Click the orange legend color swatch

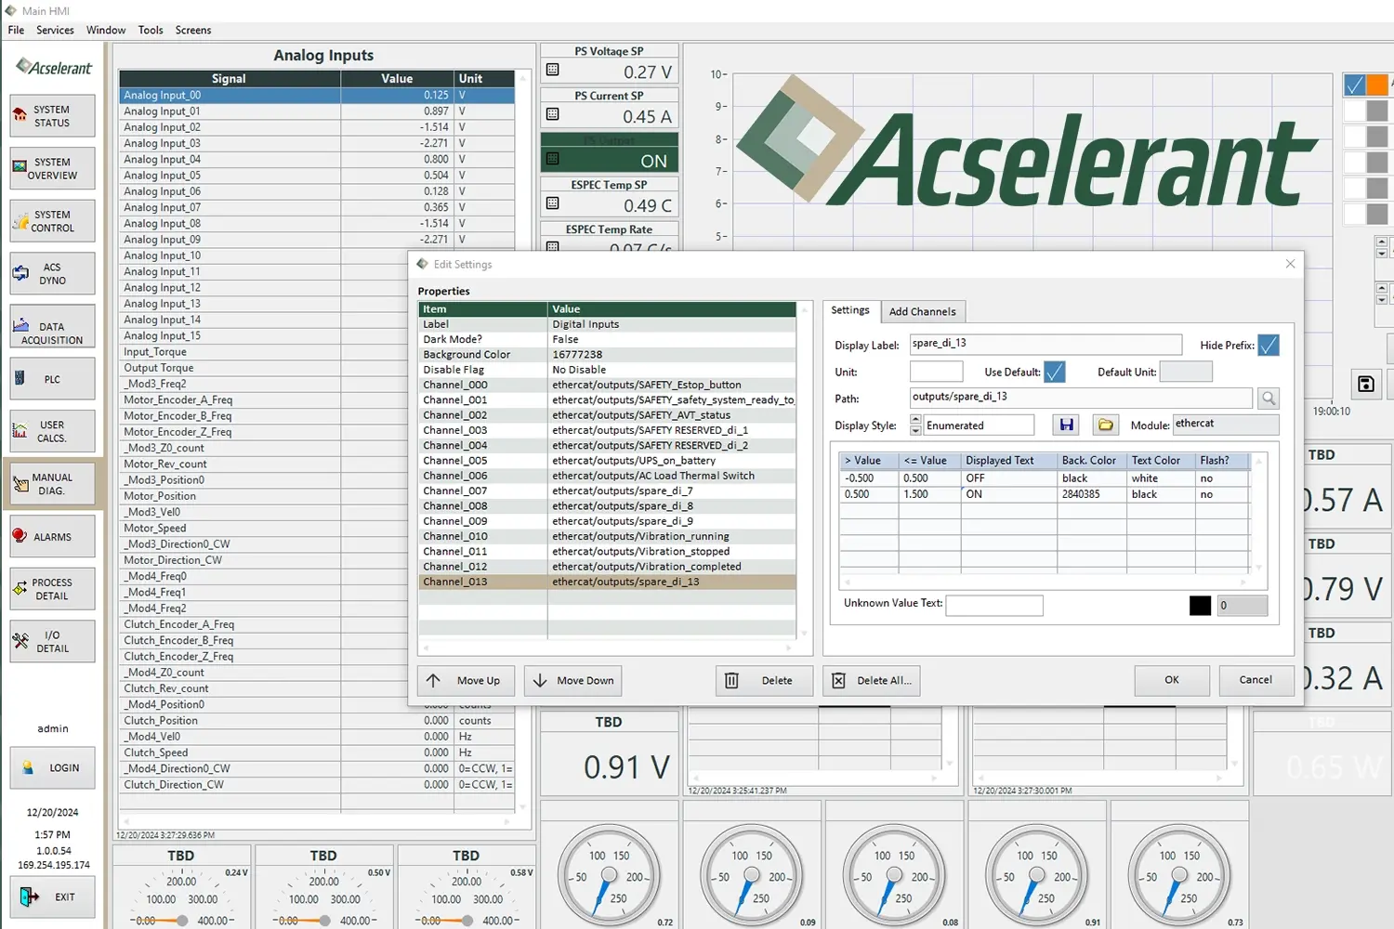pyautogui.click(x=1377, y=85)
